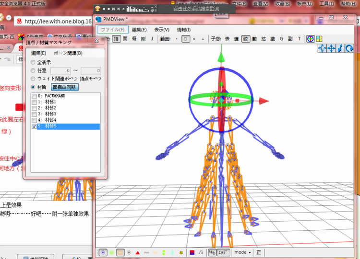The width and height of the screenshot is (360, 259).
Task: Click the 点击此处手动搜索歌词 lyrics link
Action: point(196,9)
